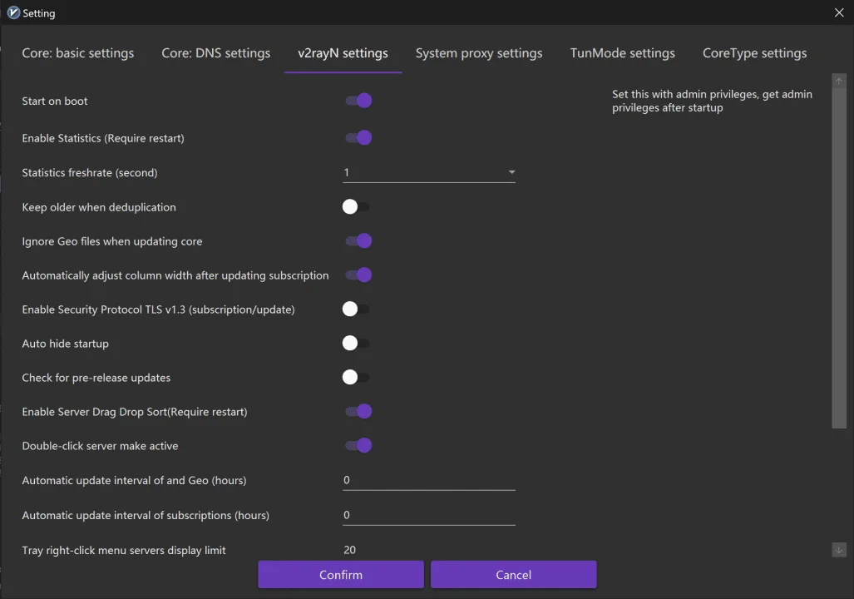
Task: Close the Setting window
Action: [x=839, y=12]
